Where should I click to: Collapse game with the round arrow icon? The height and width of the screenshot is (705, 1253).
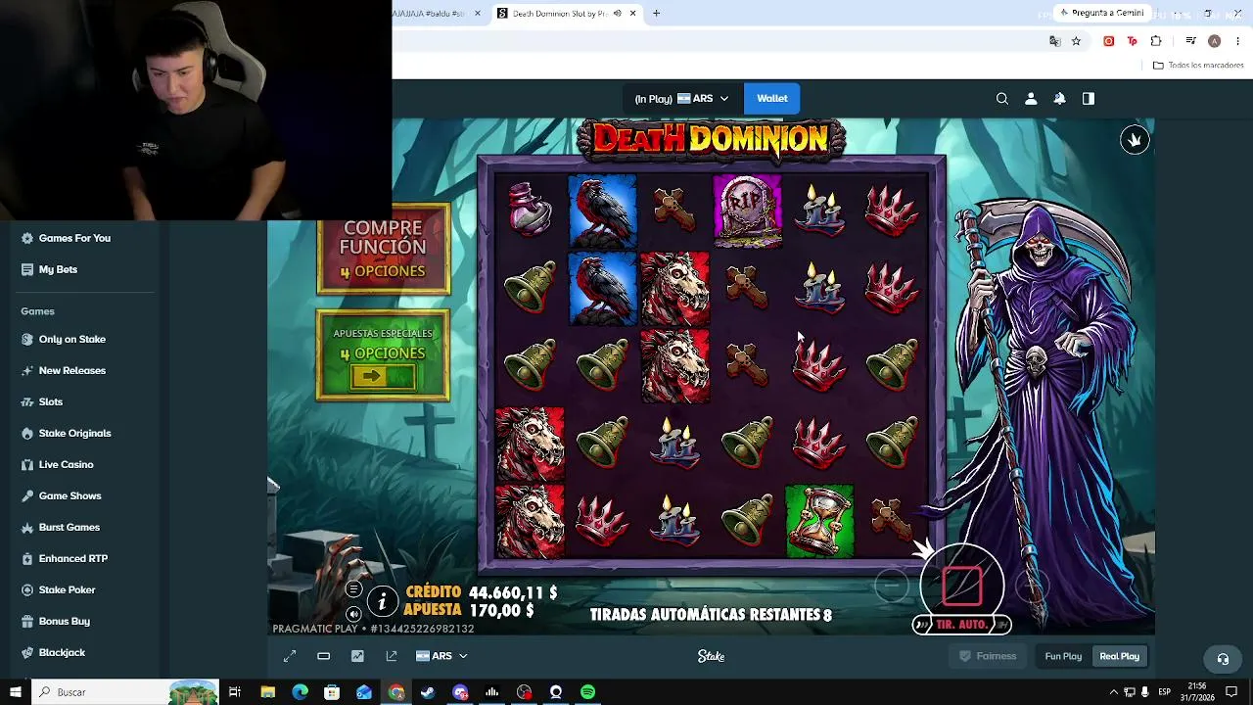tap(1135, 141)
